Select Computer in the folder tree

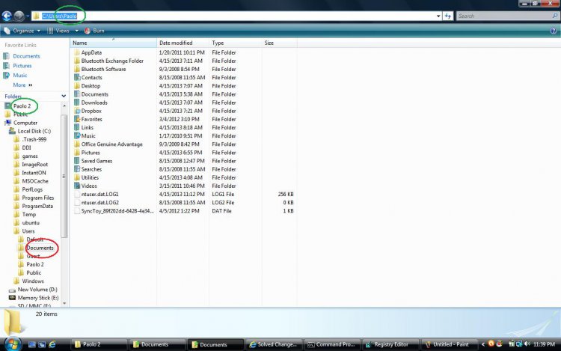(25, 123)
